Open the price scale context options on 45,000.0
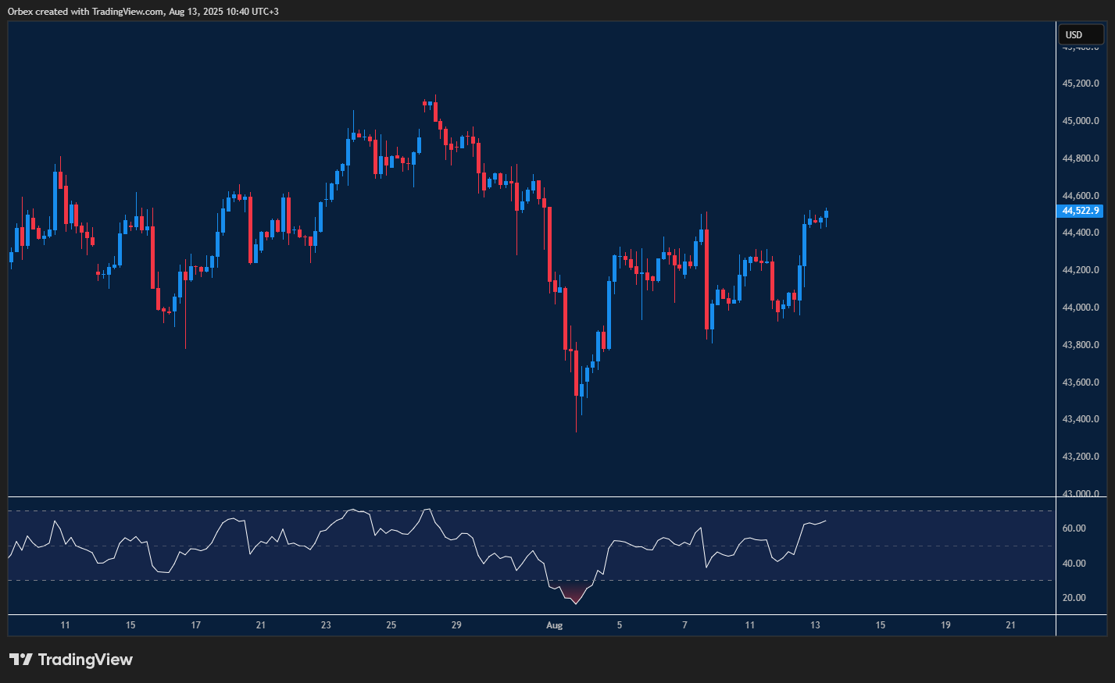 (x=1081, y=119)
